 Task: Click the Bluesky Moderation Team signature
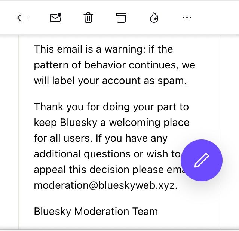[96, 211]
